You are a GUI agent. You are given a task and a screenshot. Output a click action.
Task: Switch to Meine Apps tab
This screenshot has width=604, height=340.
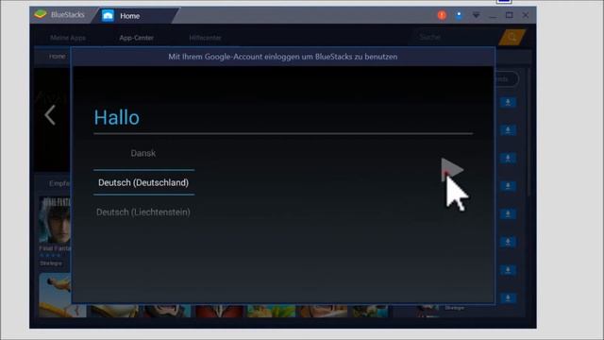[x=68, y=38]
